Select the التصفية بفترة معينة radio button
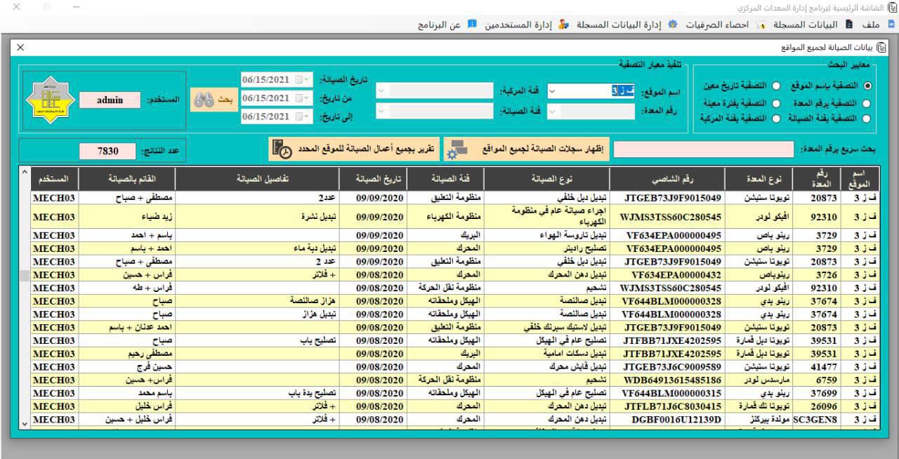This screenshot has width=899, height=459. [776, 102]
